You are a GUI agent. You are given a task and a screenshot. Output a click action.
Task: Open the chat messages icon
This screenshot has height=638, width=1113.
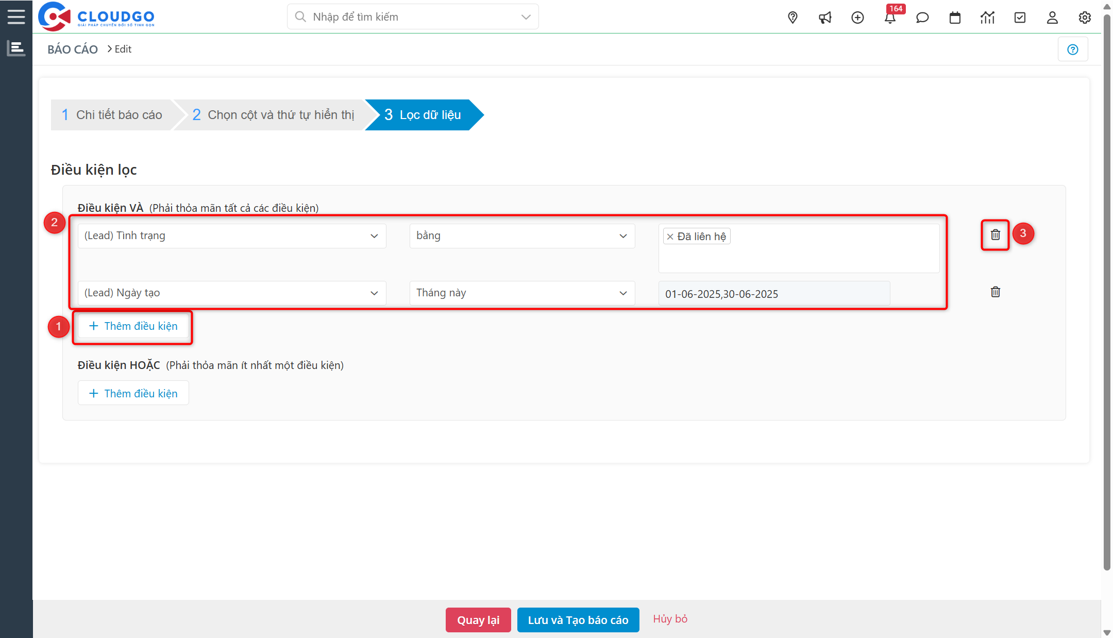[922, 17]
